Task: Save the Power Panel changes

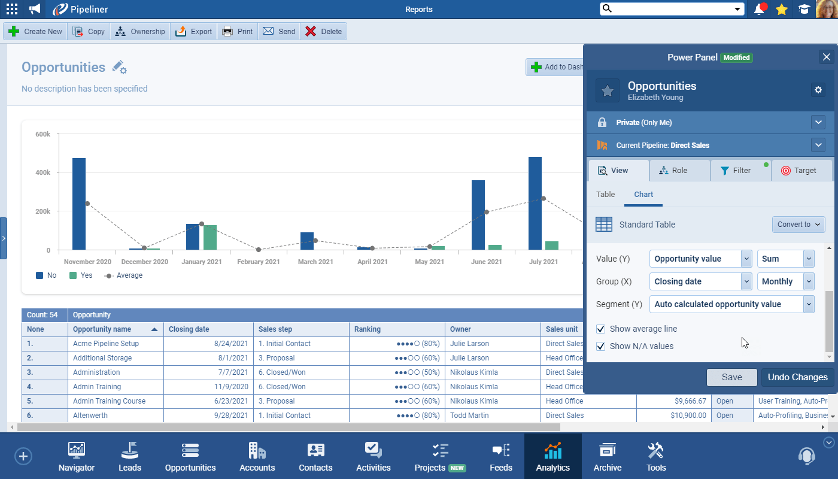Action: point(731,377)
